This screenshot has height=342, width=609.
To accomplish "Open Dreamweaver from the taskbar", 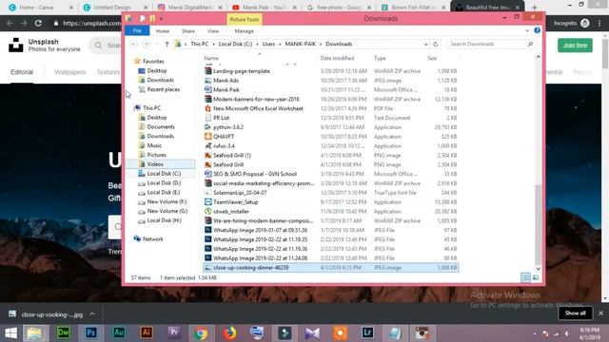I will (64, 333).
